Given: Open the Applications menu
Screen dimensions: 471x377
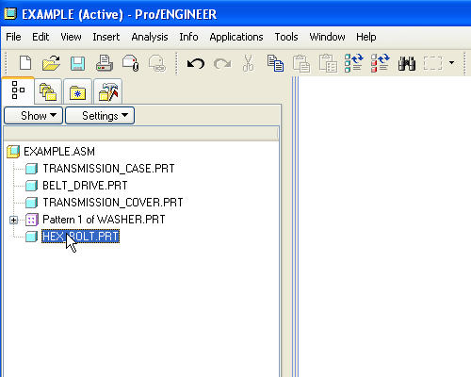Looking at the screenshot, I should [x=236, y=37].
